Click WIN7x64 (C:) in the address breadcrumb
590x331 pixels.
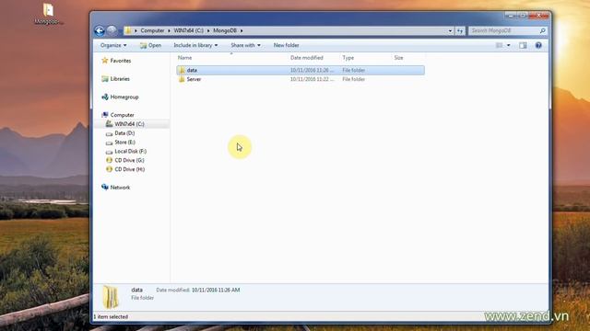188,30
